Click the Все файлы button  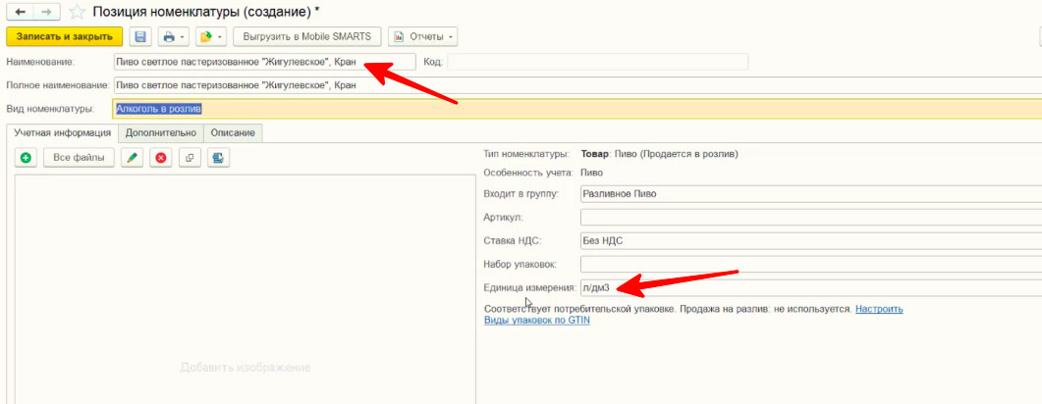click(80, 158)
